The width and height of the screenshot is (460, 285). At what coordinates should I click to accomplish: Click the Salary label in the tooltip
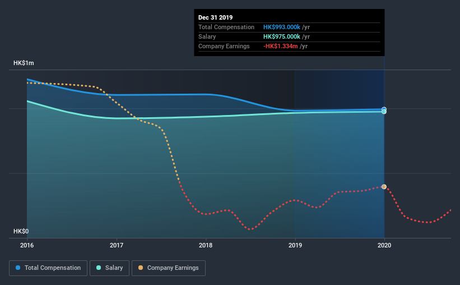207,36
